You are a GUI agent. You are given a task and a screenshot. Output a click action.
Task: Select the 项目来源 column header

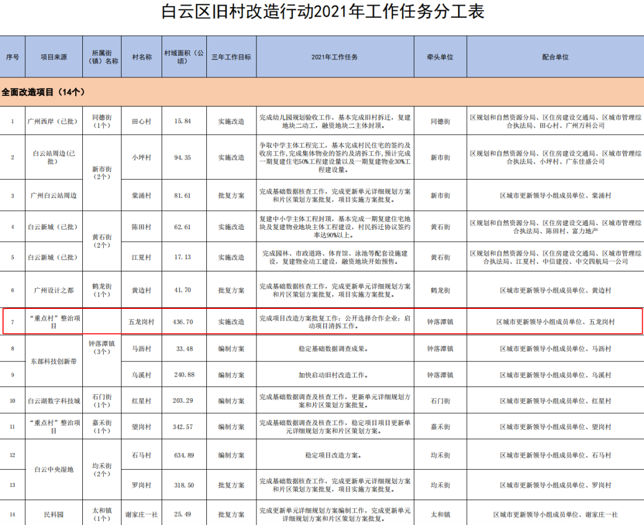[53, 57]
